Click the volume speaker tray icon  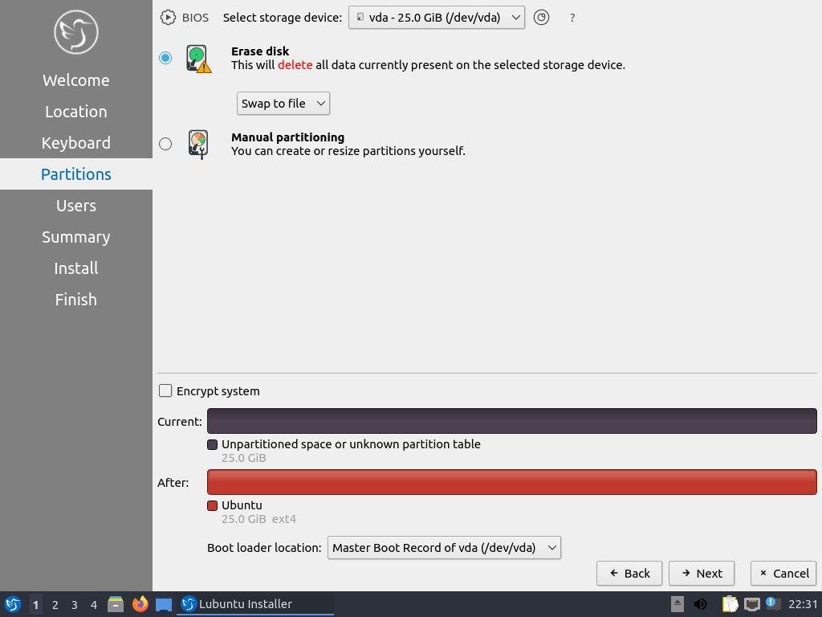701,604
